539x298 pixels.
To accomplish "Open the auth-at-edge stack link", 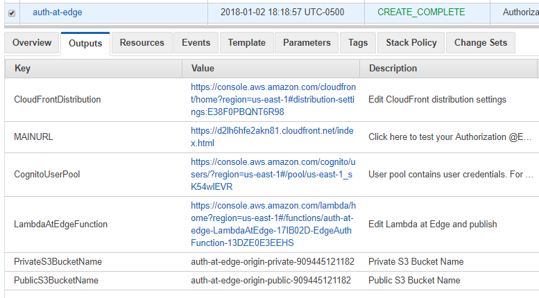I will 58,12.
